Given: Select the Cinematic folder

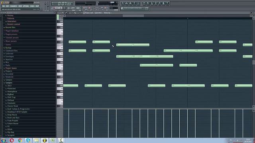Looking at the screenshot, I should click(12, 103).
